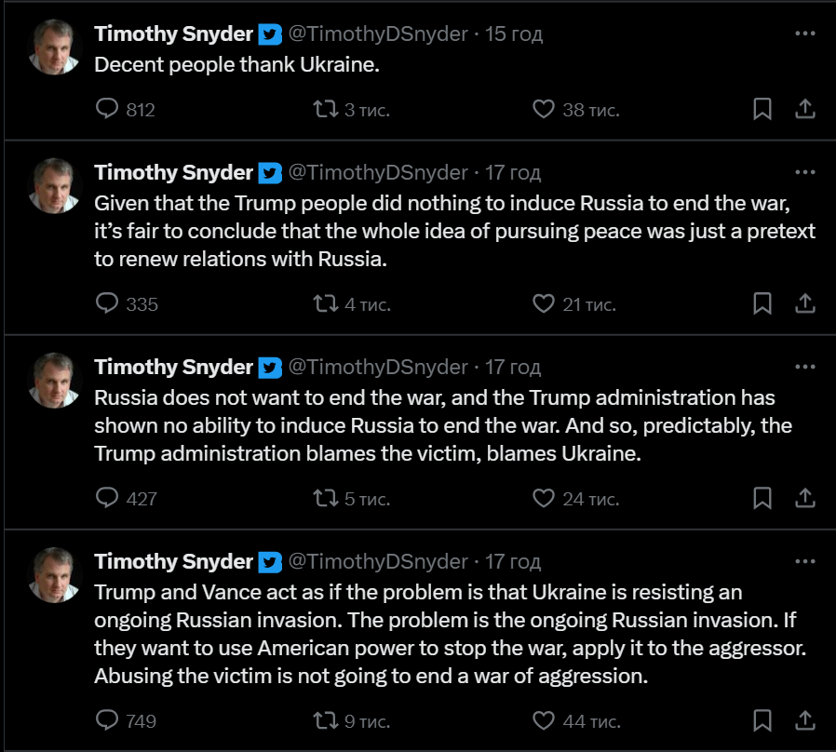The width and height of the screenshot is (836, 752).
Task: Open more options for the 'Decent people' tweet
Action: tap(805, 34)
